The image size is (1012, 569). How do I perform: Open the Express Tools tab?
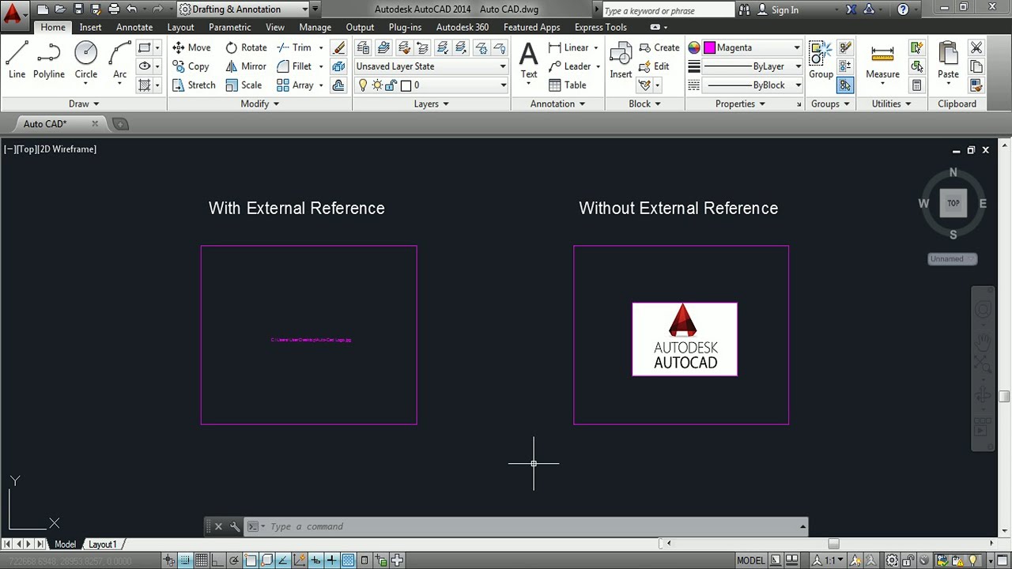pyautogui.click(x=600, y=27)
